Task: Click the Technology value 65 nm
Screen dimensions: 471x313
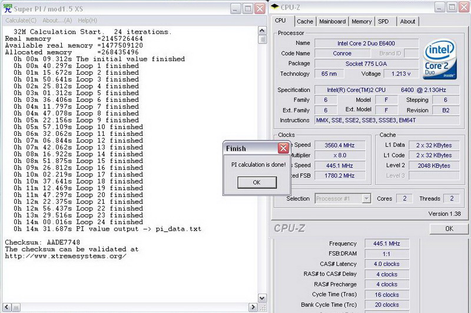Action: click(x=329, y=74)
